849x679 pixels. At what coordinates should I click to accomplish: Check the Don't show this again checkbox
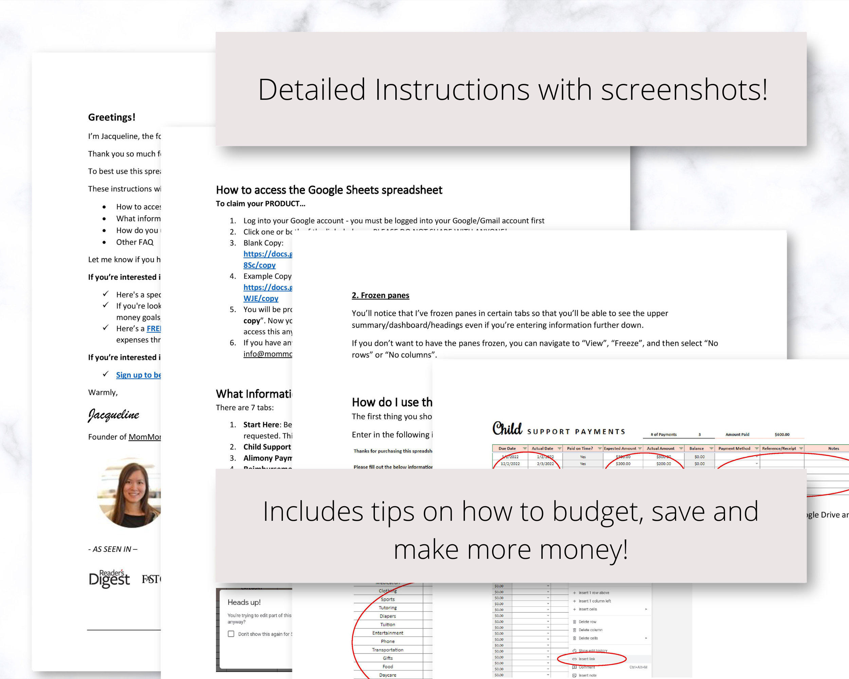231,634
